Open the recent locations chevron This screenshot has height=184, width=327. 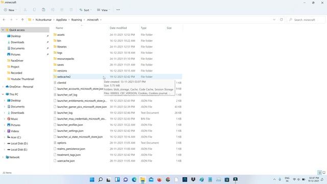point(17,19)
